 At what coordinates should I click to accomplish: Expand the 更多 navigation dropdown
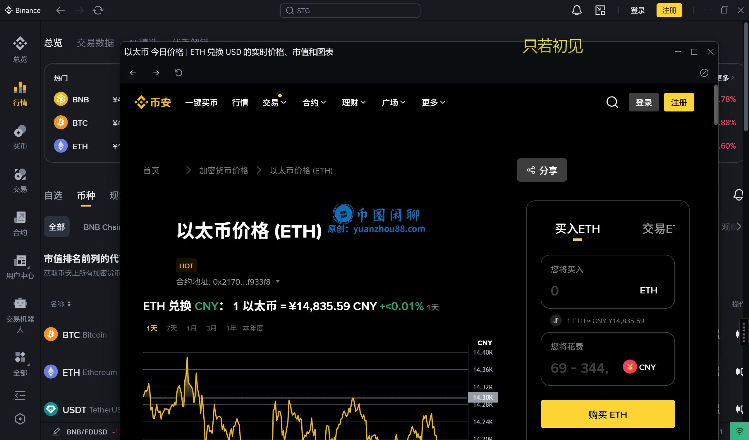[433, 103]
